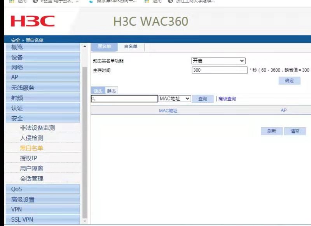Viewport: 311px width, 226px height.
Task: Select the 静态 sub-tab
Action: [x=112, y=91]
